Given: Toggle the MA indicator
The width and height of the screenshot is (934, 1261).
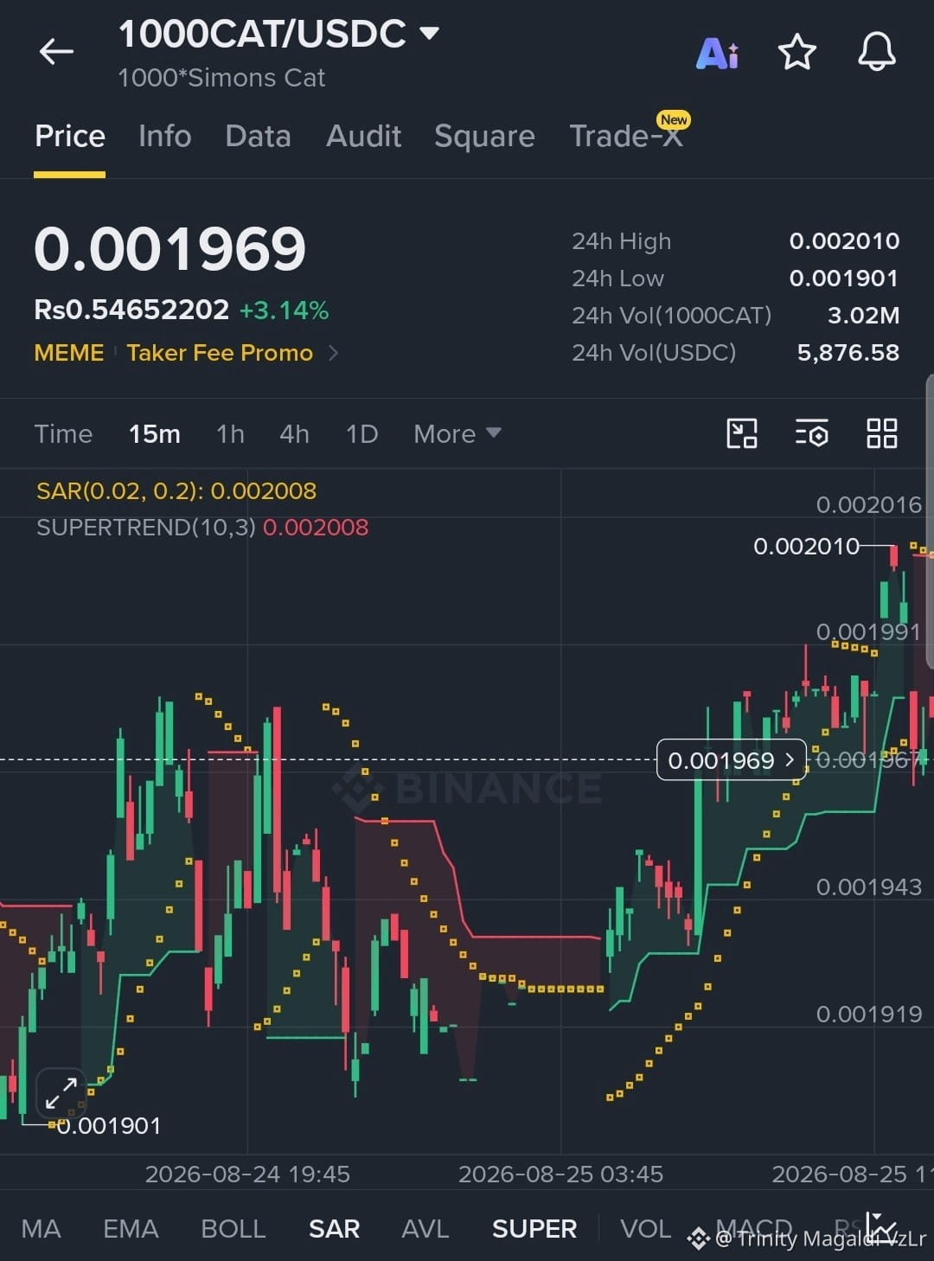Looking at the screenshot, I should click(41, 1228).
